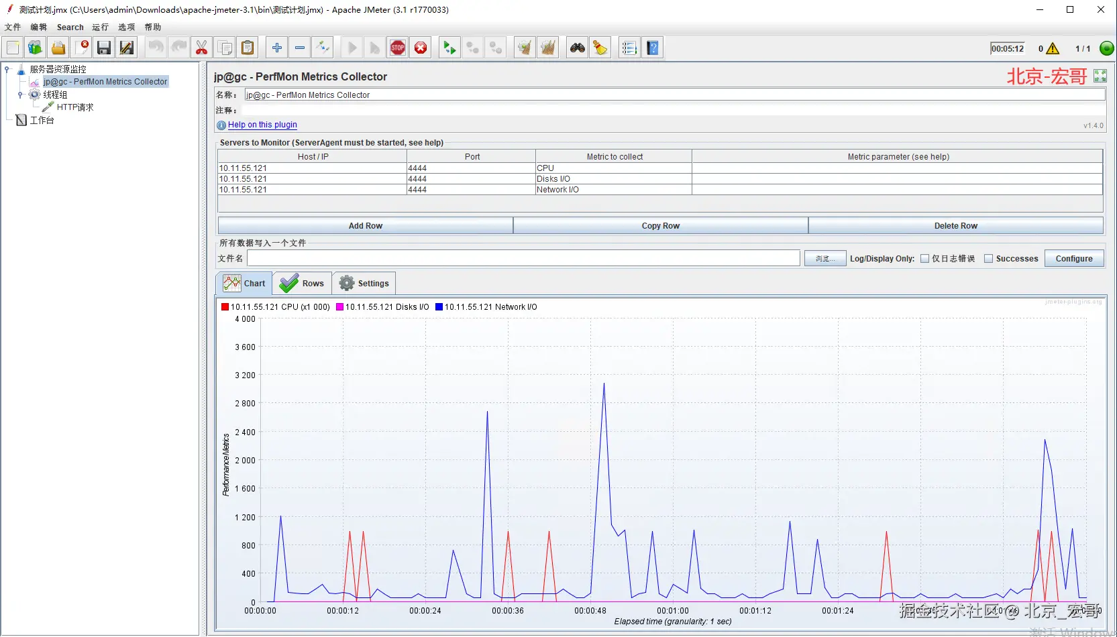
Task: Cut the selected element with scissors icon
Action: pyautogui.click(x=201, y=48)
